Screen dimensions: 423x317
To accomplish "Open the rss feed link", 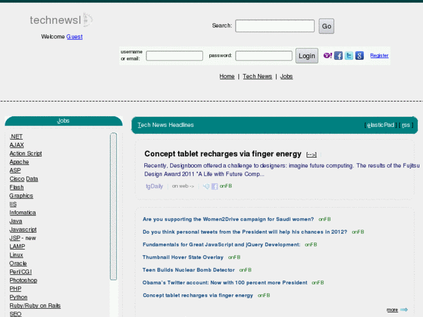I will 406,125.
